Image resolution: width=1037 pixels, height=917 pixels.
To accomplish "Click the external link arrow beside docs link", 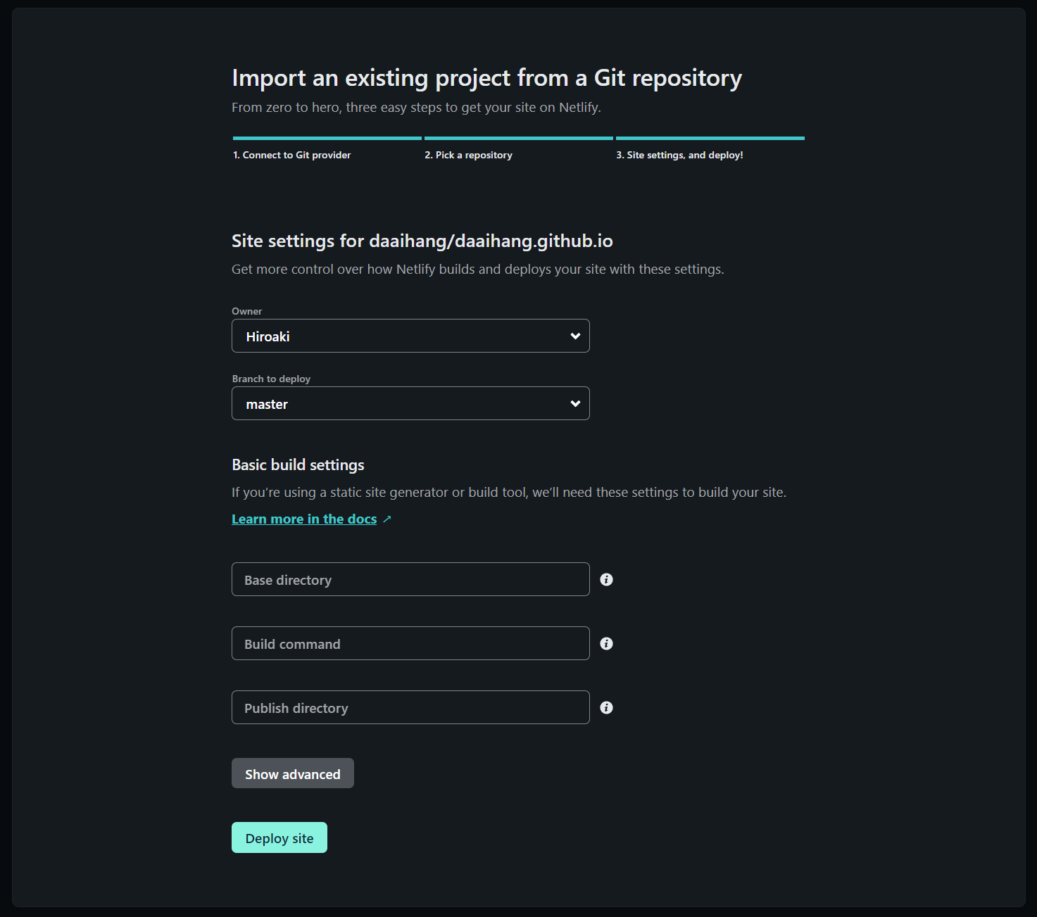I will pyautogui.click(x=386, y=519).
